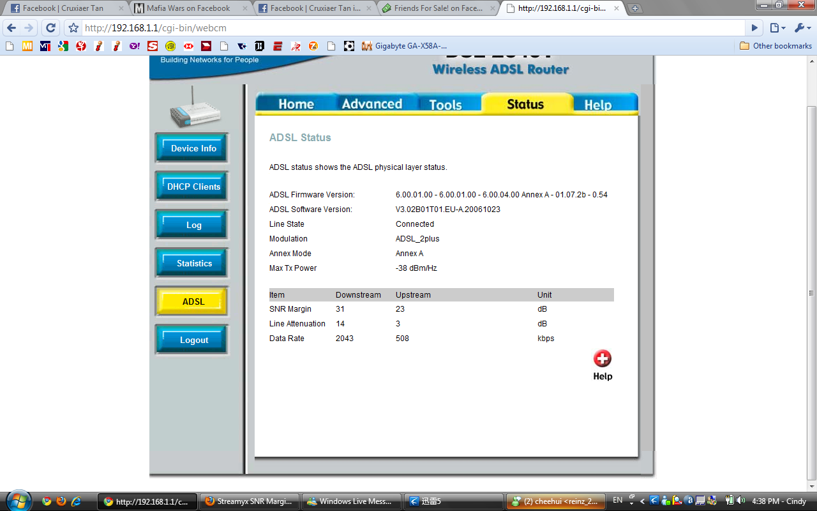This screenshot has height=511, width=817.
Task: Switch to the Advanced tab
Action: tap(371, 104)
